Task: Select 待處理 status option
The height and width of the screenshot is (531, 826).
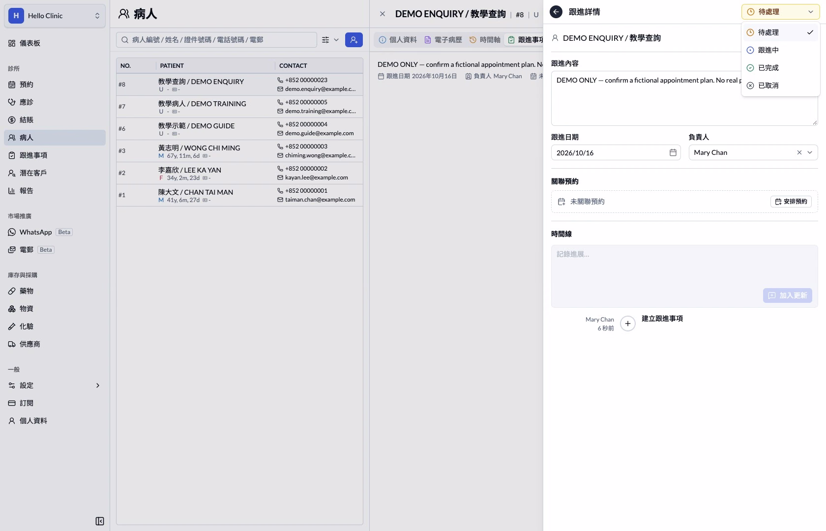Action: 780,32
